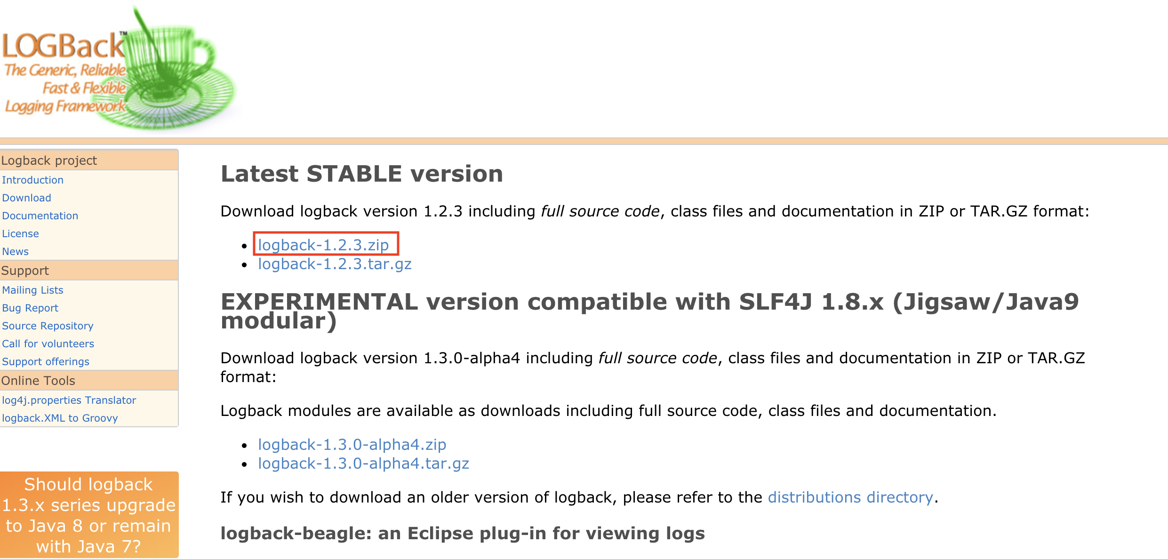Download logback-1.3.0-alpha4.tar.gz
This screenshot has height=559, width=1168.
point(363,463)
